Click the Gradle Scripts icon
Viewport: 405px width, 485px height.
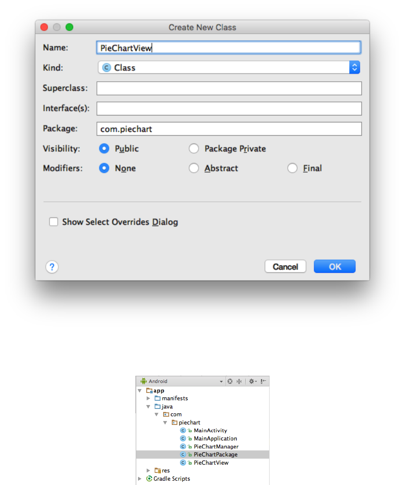point(149,479)
